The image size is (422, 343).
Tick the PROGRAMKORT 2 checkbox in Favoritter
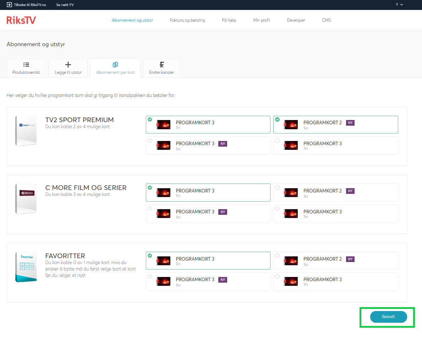point(278,256)
